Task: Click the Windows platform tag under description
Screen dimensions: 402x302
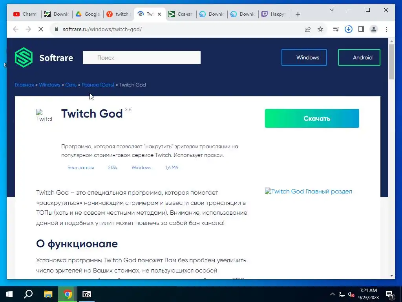Action: pos(141,168)
